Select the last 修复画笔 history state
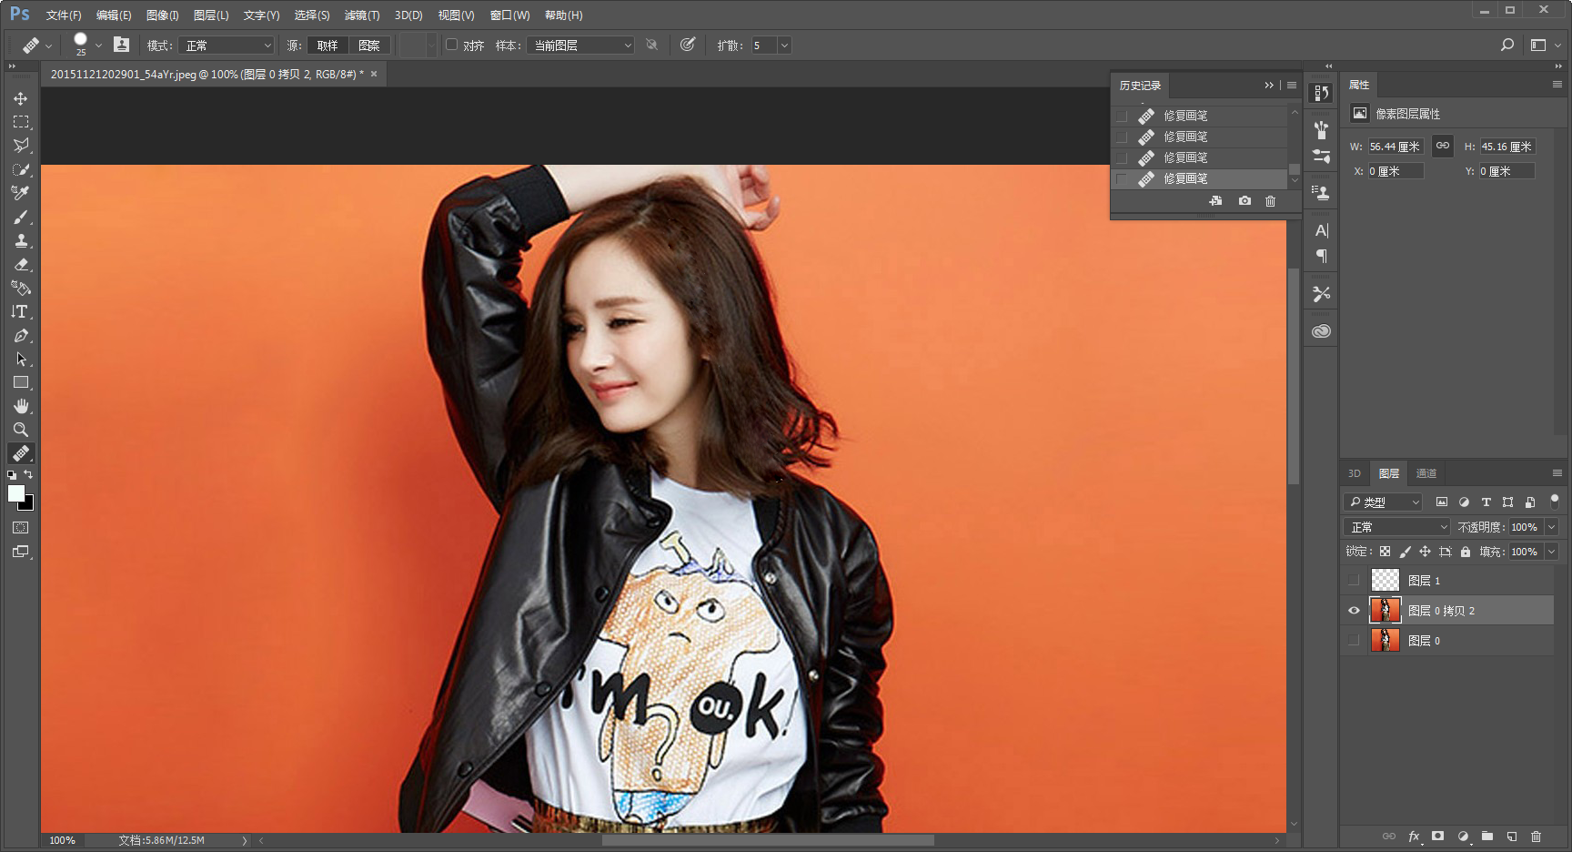This screenshot has height=852, width=1572. pyautogui.click(x=1200, y=179)
